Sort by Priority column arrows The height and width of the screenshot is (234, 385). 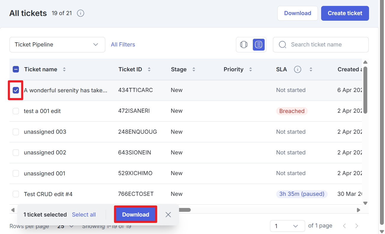point(250,70)
